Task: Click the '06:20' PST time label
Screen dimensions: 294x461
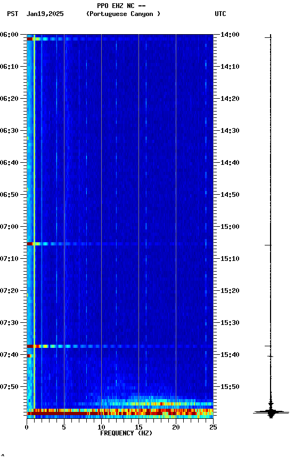Action: click(9, 99)
